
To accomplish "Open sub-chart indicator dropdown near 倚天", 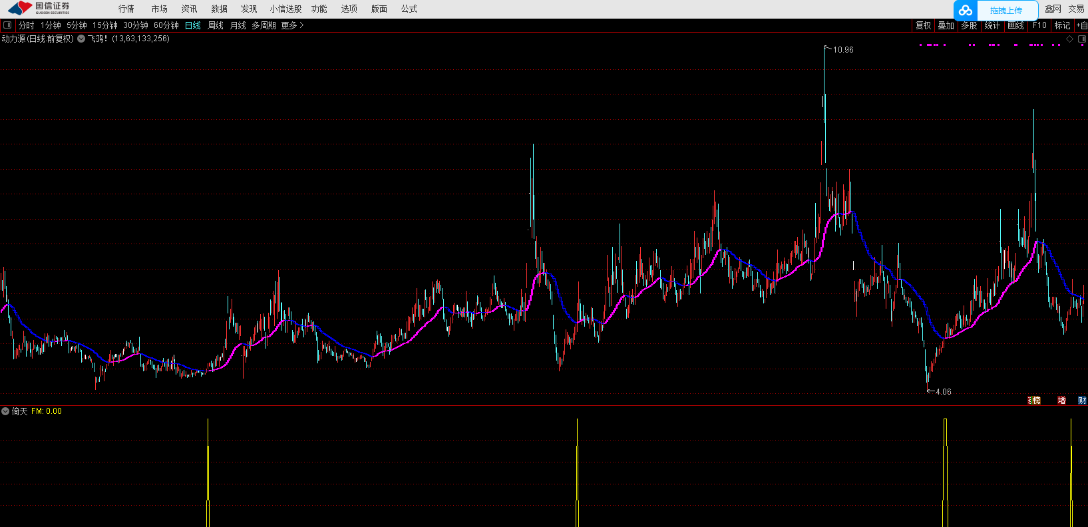I will 5,411.
